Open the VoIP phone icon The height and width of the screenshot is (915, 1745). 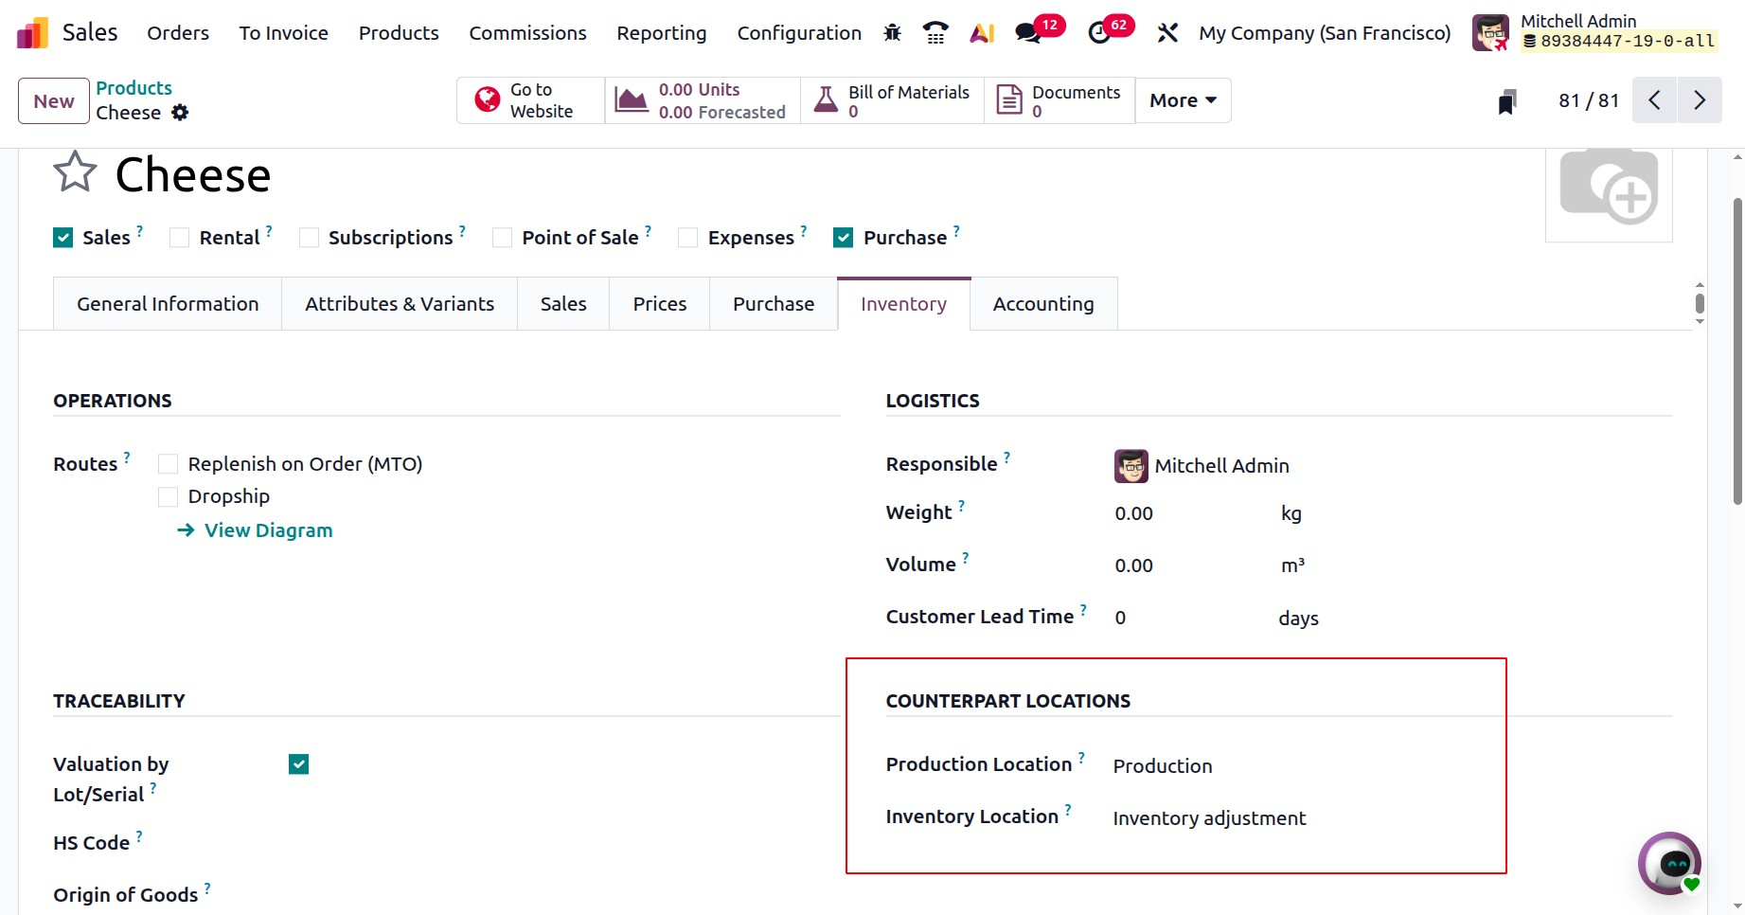935,33
